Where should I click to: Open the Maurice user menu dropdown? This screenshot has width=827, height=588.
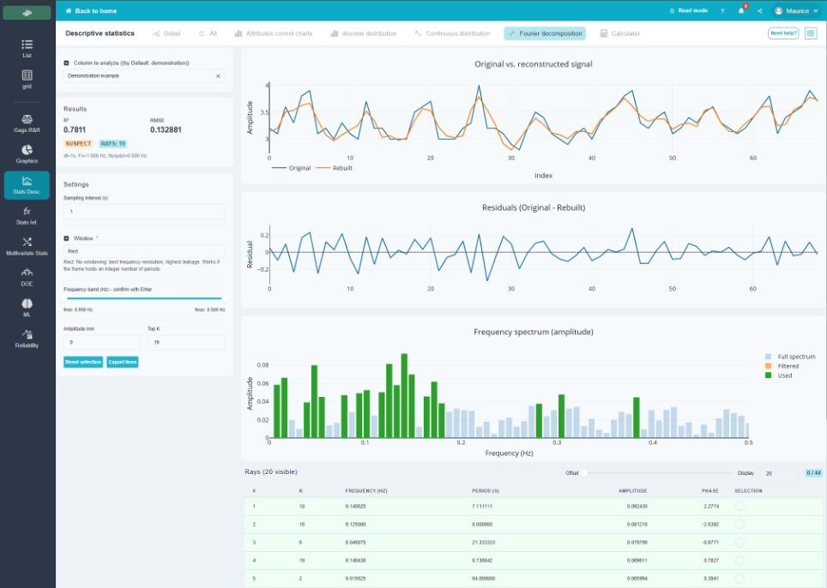(x=796, y=10)
